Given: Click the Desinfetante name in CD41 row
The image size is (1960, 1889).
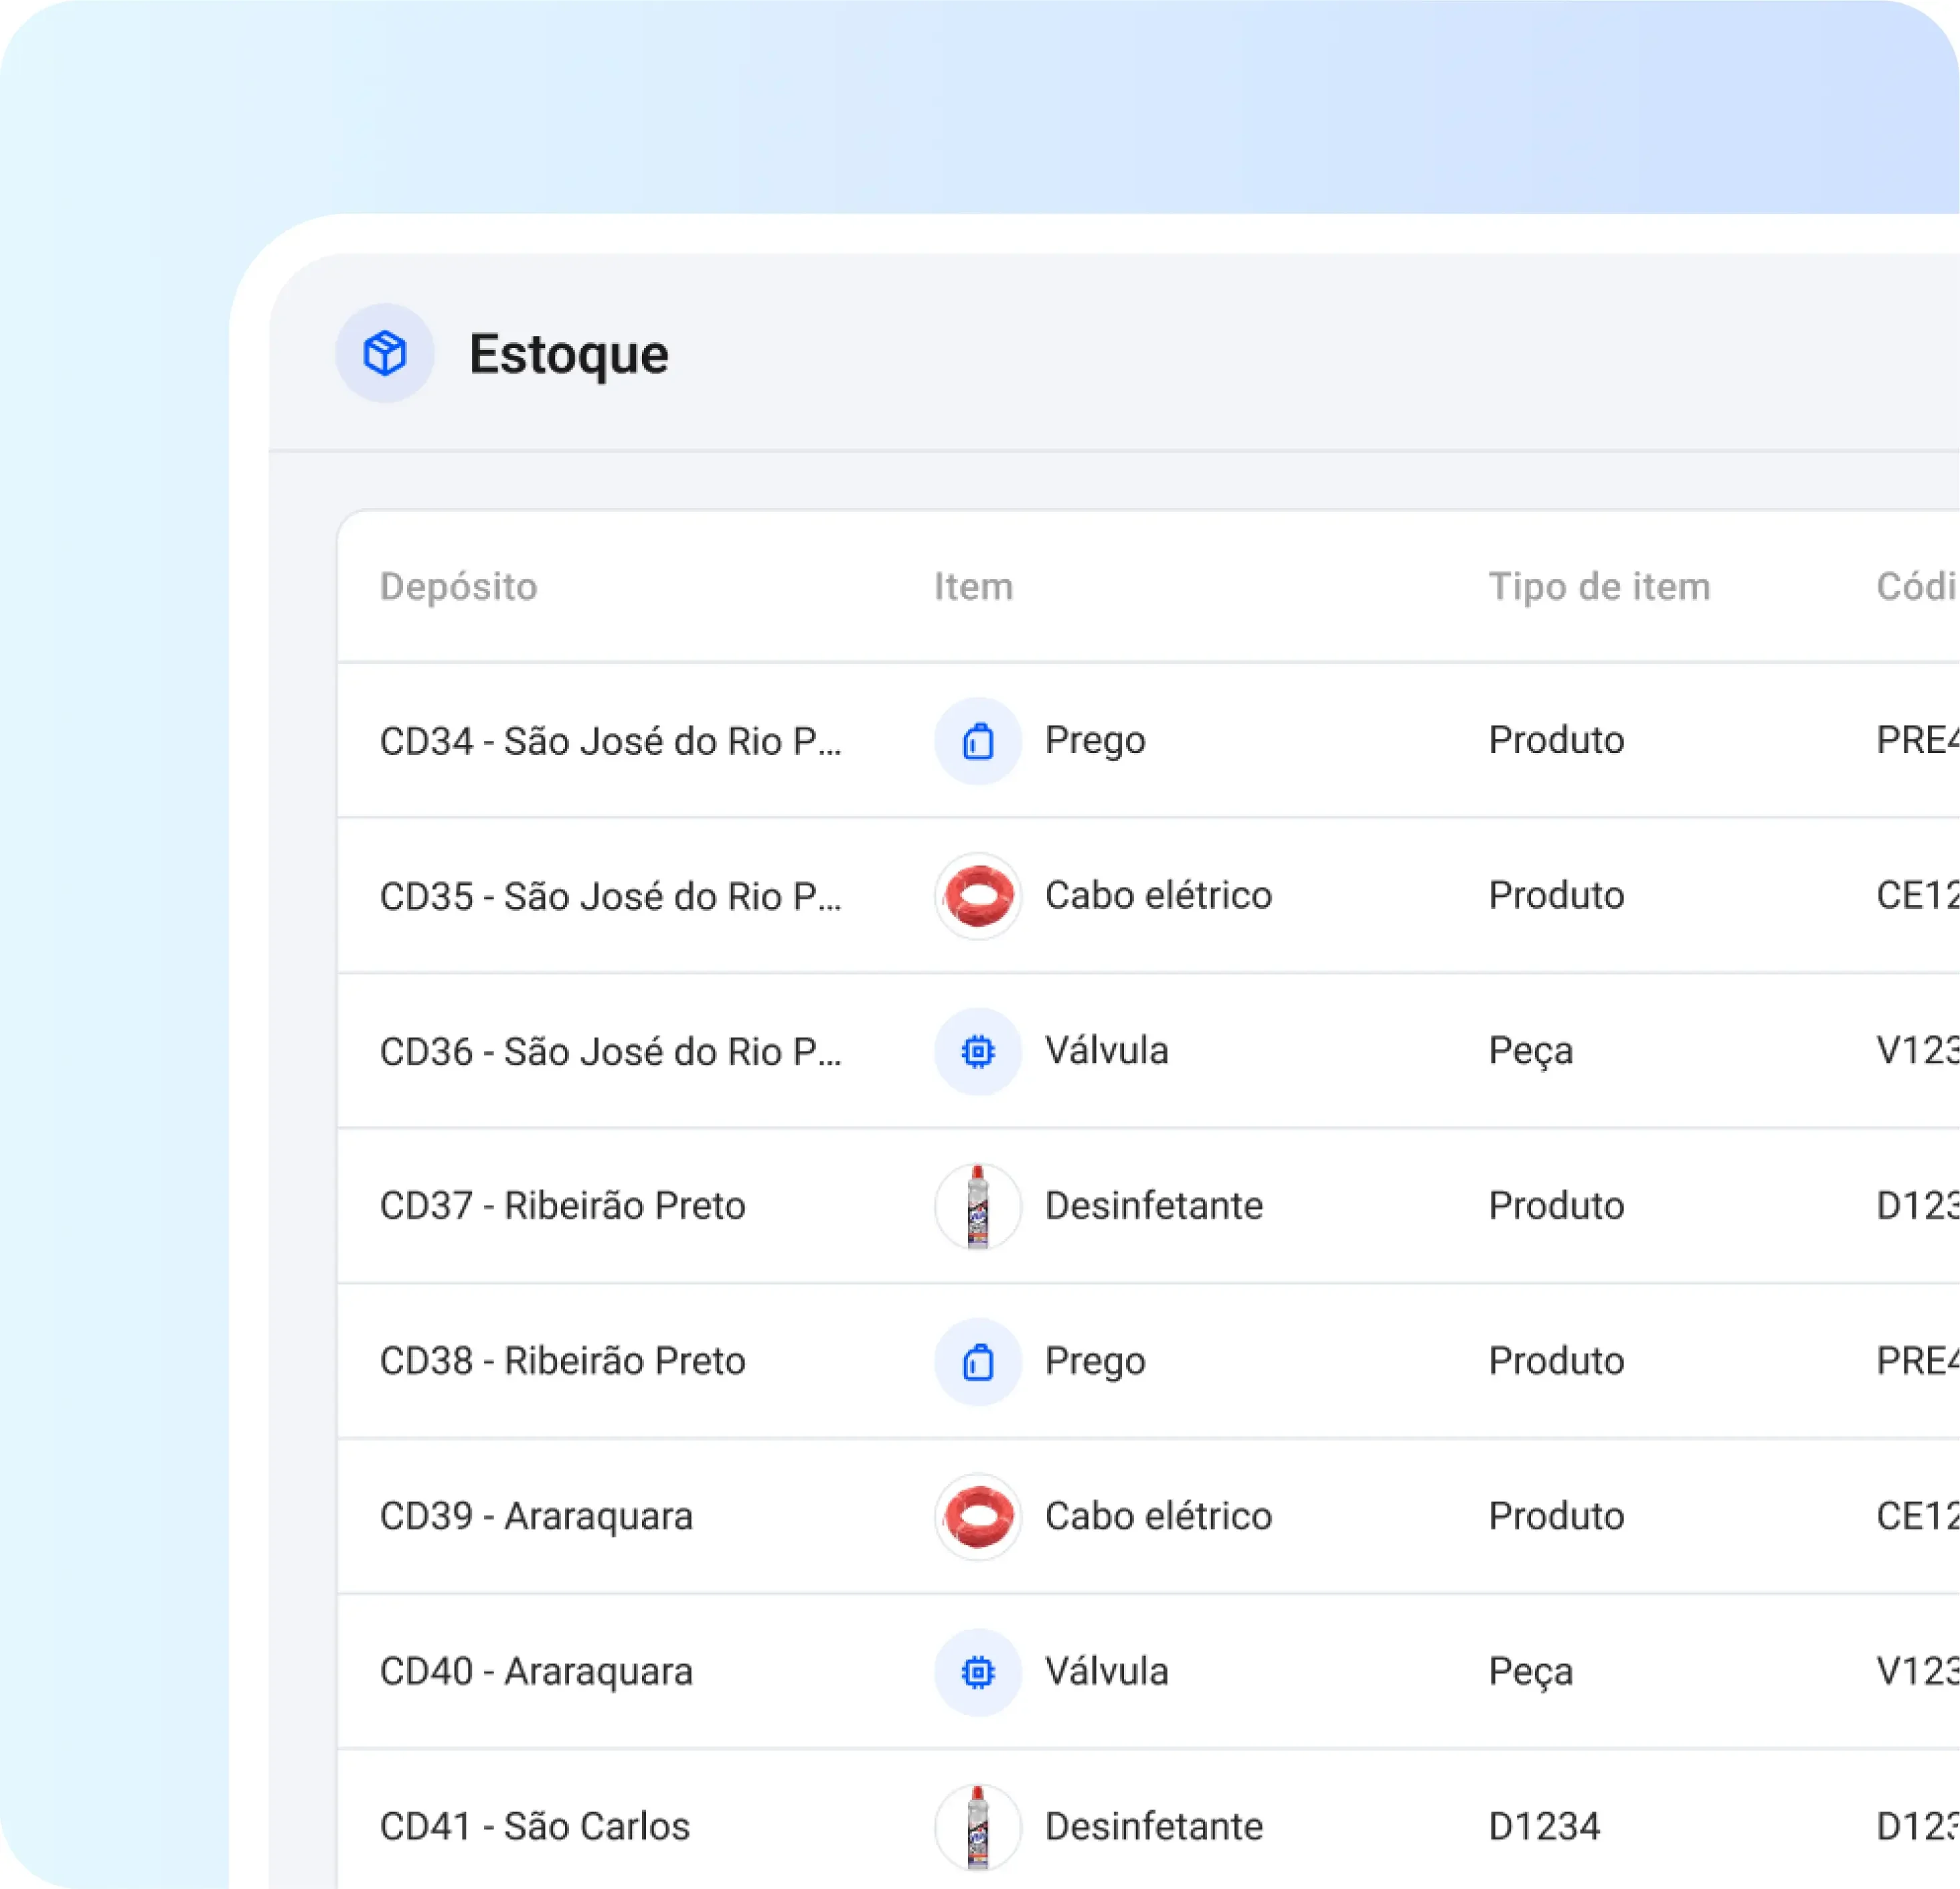Looking at the screenshot, I should click(1154, 1827).
